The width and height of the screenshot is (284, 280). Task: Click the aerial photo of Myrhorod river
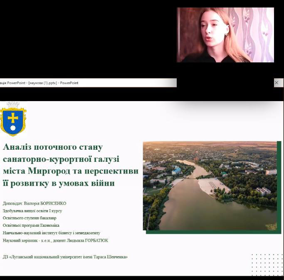(x=210, y=186)
